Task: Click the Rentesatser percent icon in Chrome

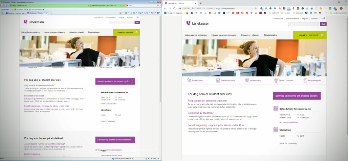Action: 189,80
